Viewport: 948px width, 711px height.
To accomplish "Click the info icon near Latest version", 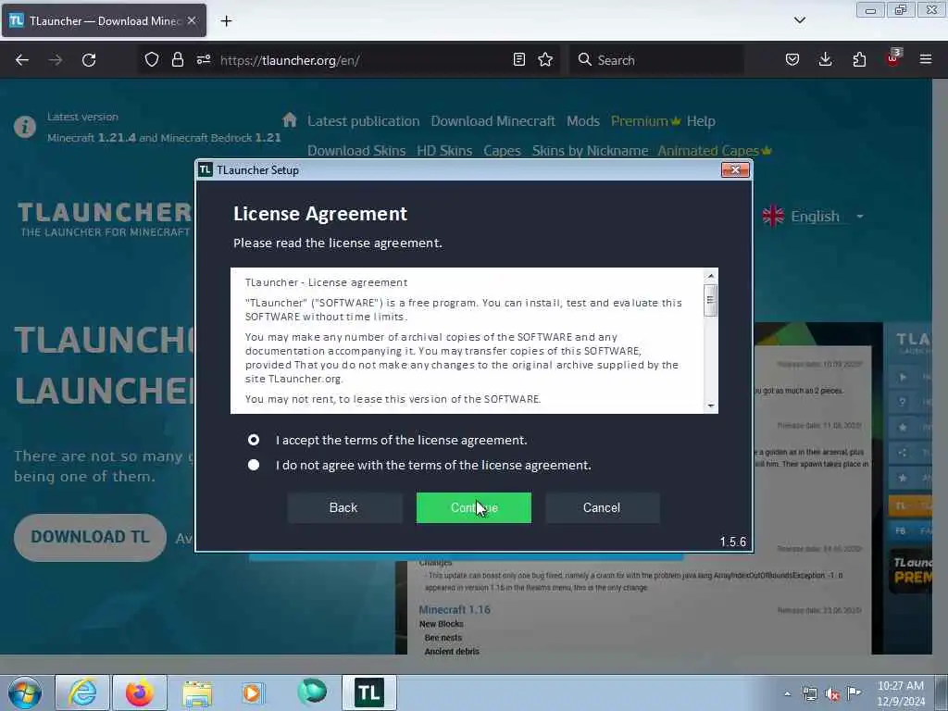I will (x=25, y=127).
